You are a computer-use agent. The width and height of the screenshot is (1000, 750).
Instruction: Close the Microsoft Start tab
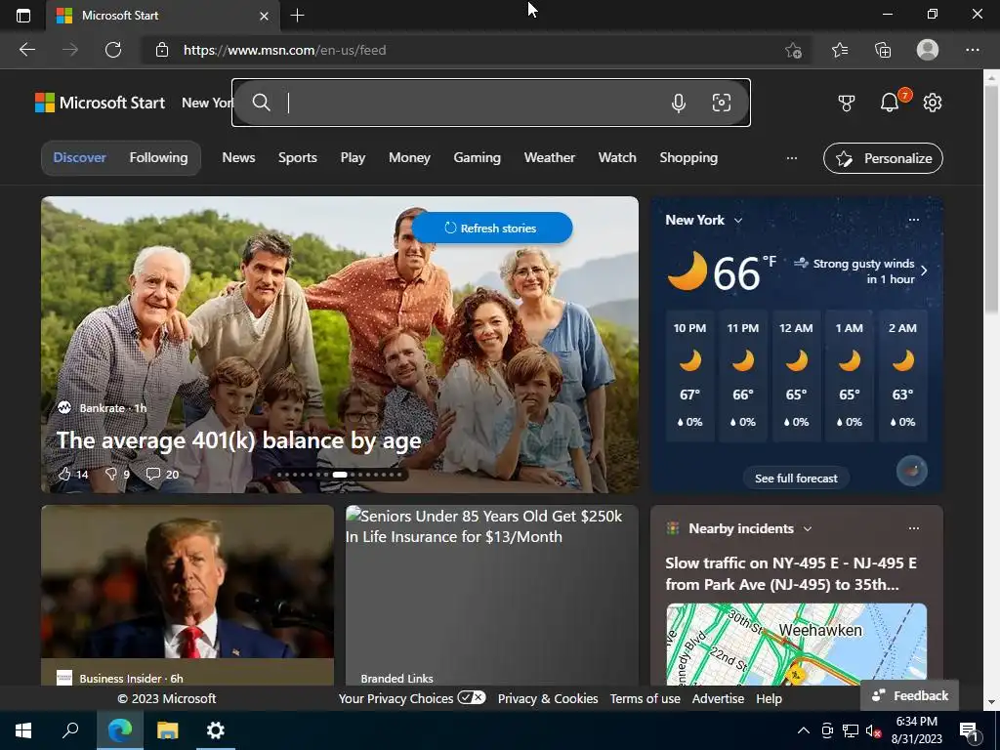[264, 16]
